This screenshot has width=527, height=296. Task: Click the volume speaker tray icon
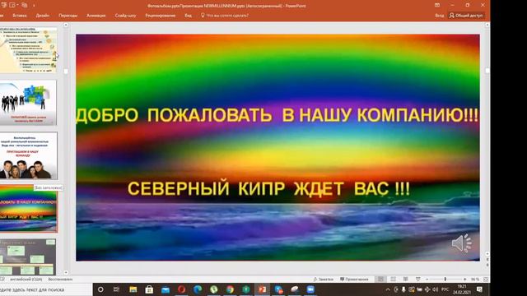click(x=436, y=289)
